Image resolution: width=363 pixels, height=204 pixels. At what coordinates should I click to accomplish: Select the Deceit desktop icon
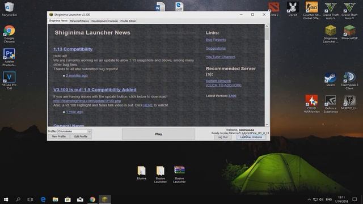point(293,9)
